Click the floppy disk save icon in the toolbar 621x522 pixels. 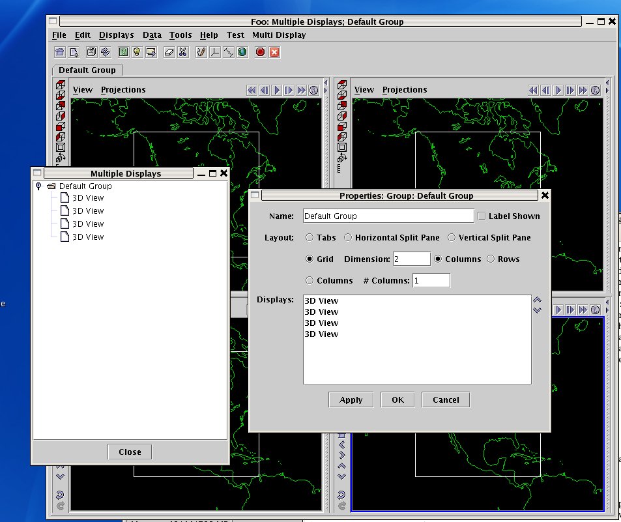coord(91,52)
